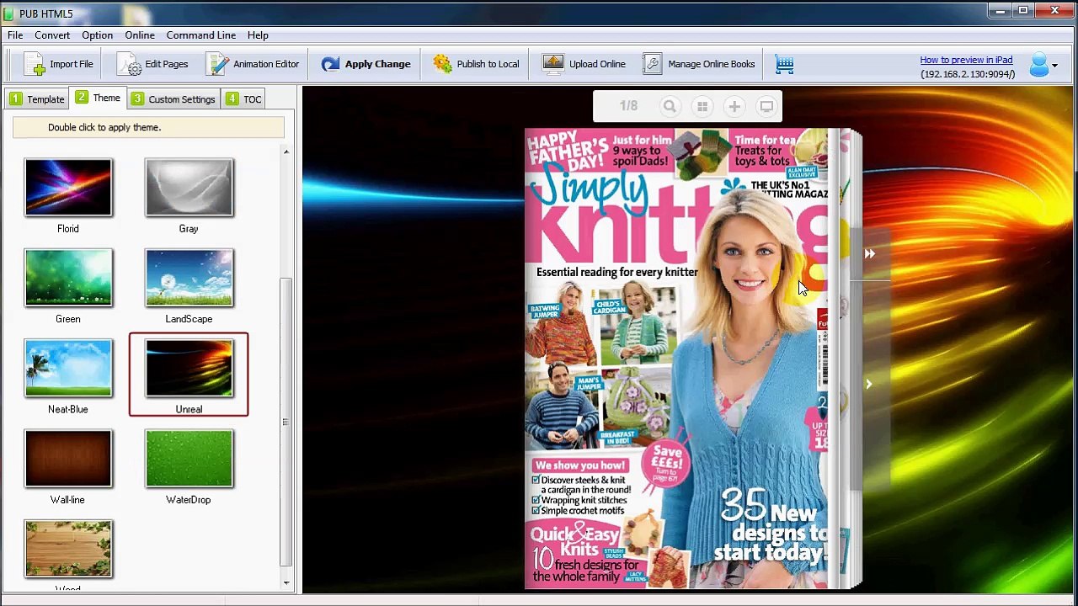Switch to the Custom Settings tab
This screenshot has height=606, width=1078.
click(173, 99)
